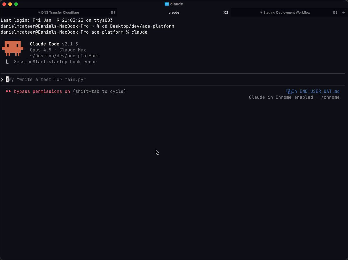Click the Last login line in terminal
The width and height of the screenshot is (348, 260).
[x=57, y=20]
